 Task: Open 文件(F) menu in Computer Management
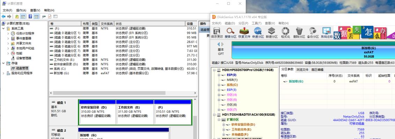point(7,10)
